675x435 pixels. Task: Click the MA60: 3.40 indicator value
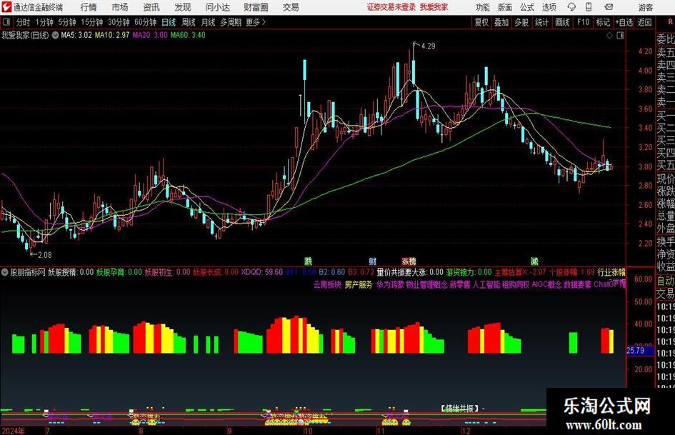[188, 35]
